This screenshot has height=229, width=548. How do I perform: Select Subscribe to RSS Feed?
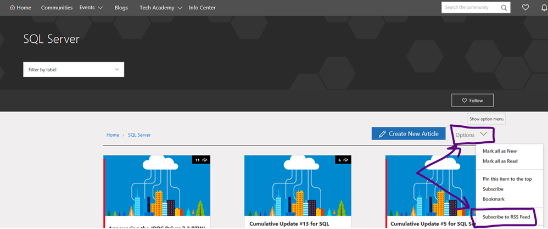pos(506,217)
